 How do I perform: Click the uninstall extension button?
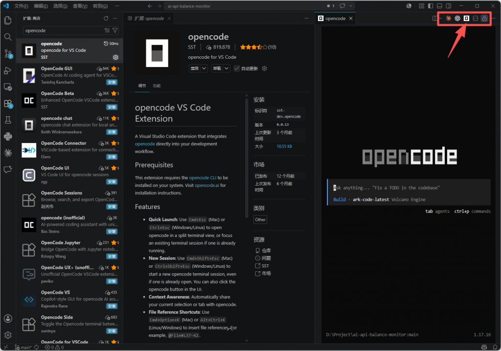(x=217, y=69)
